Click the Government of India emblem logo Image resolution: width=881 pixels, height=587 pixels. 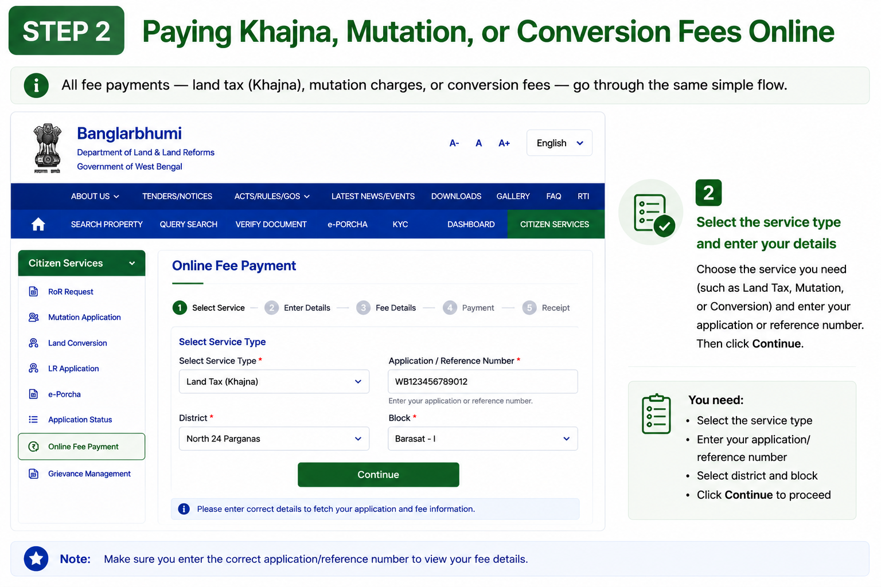[x=47, y=148]
